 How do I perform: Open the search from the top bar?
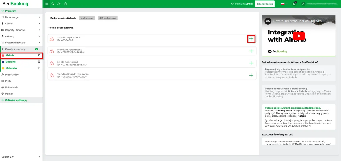click(53, 4)
